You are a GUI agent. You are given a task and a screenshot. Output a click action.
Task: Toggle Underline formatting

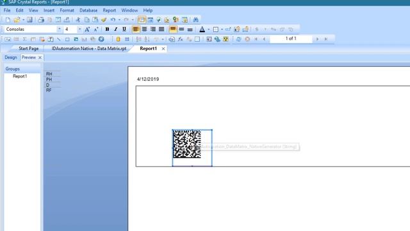pos(124,29)
